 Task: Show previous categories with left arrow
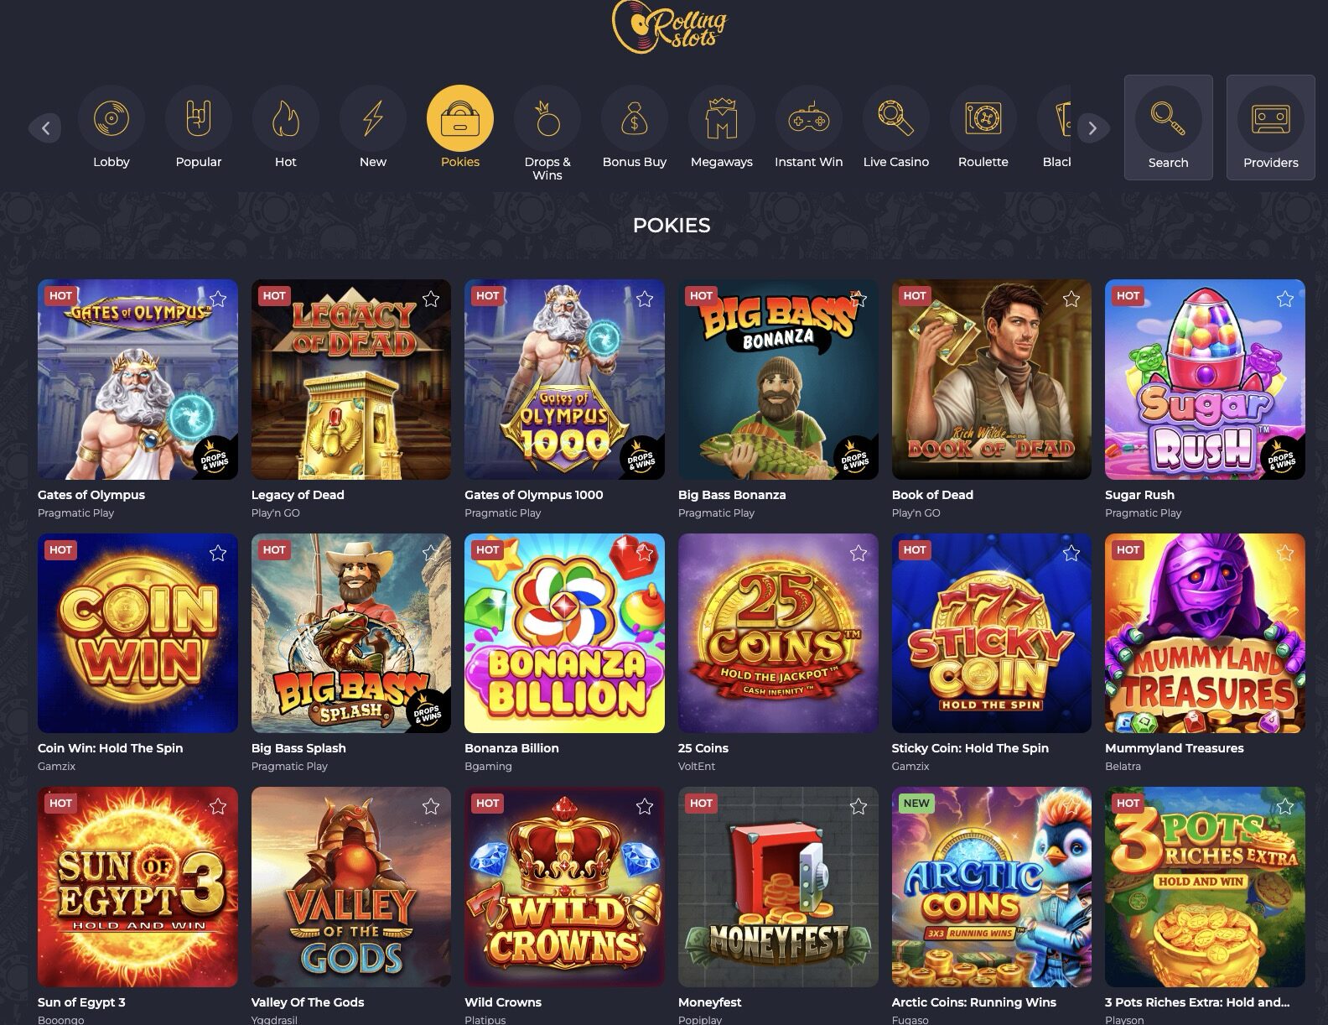pyautogui.click(x=45, y=128)
